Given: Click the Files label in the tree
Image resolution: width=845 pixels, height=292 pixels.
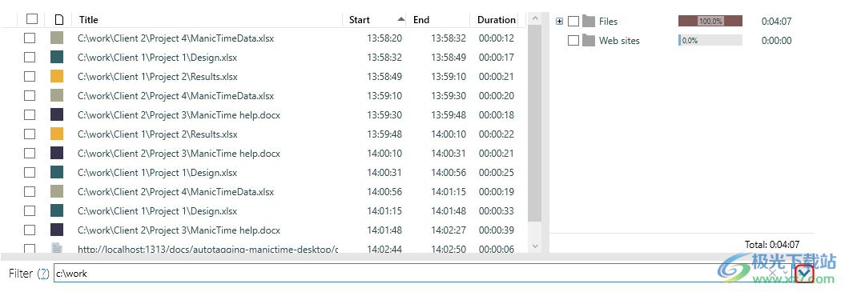Looking at the screenshot, I should (x=609, y=22).
